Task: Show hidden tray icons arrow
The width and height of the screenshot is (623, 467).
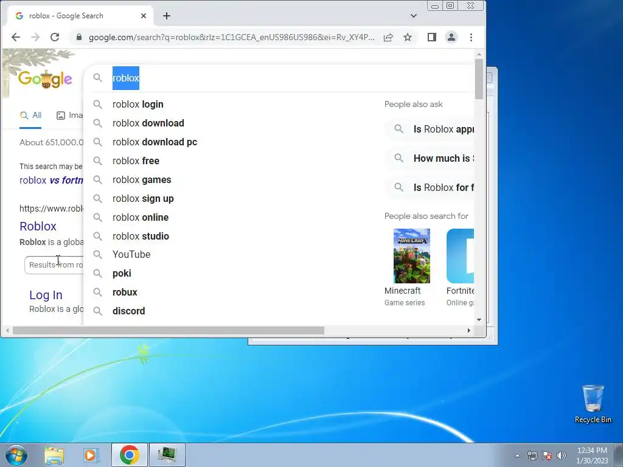Action: pos(517,455)
